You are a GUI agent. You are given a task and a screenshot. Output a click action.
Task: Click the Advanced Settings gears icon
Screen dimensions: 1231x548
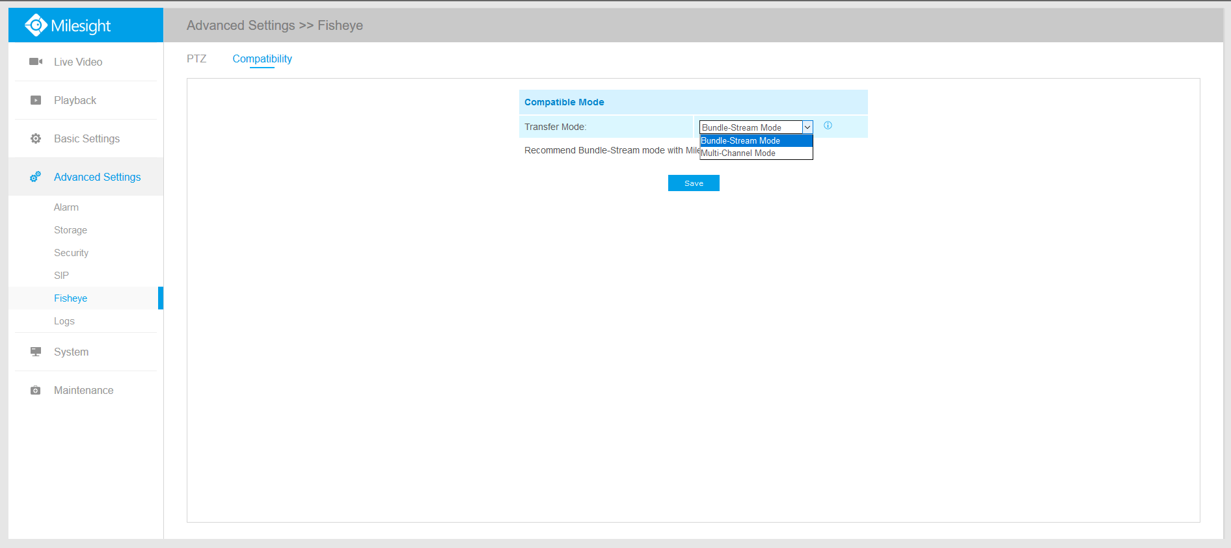[x=36, y=177]
